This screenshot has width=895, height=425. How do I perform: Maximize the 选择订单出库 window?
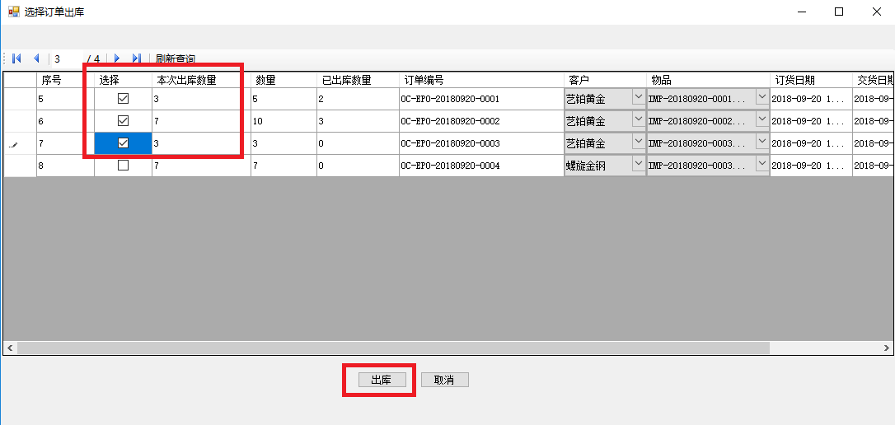click(x=838, y=12)
